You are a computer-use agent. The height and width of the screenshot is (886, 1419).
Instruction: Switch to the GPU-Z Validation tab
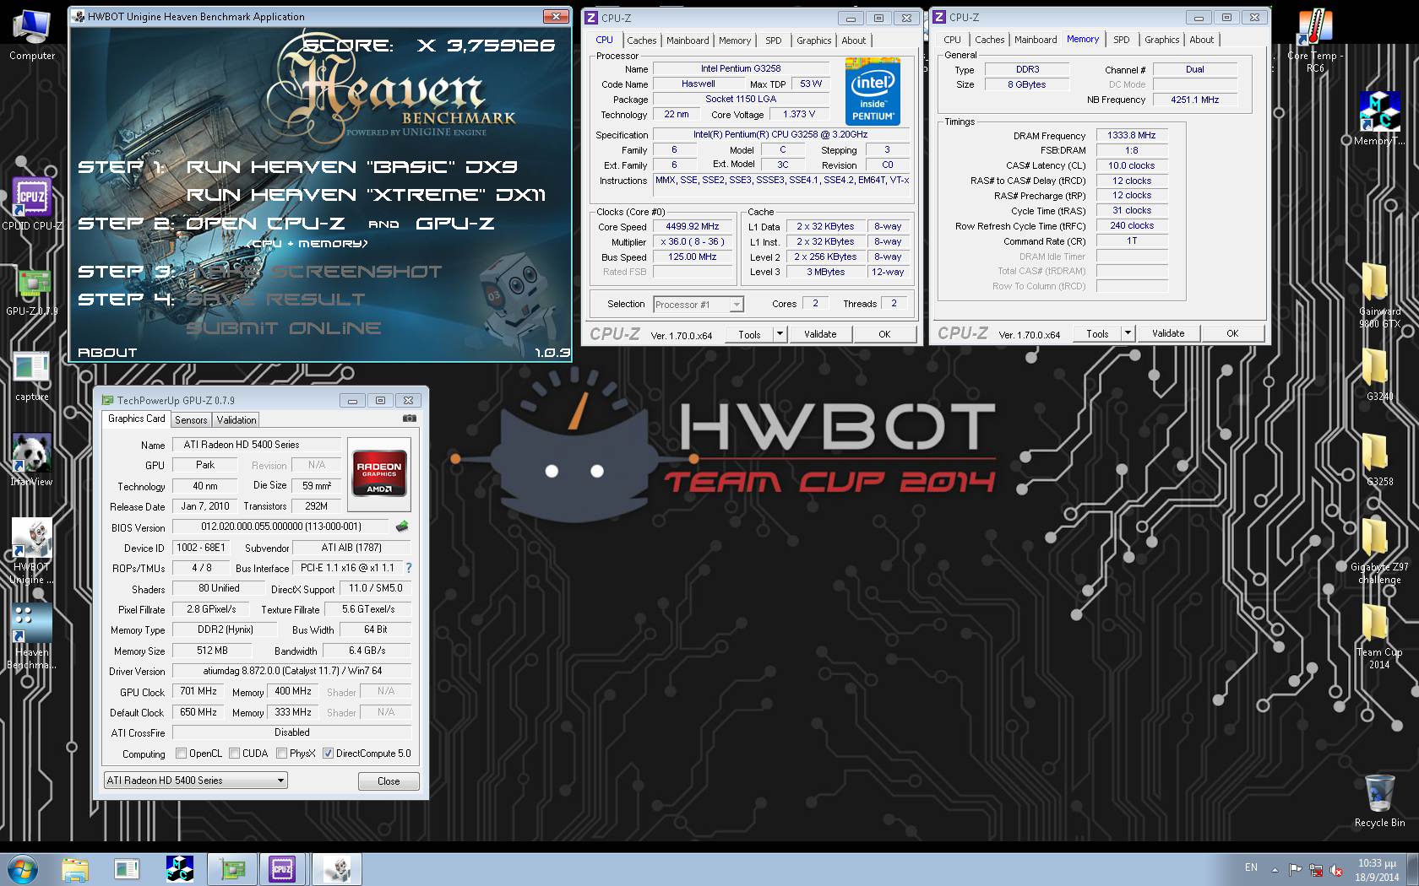(236, 419)
